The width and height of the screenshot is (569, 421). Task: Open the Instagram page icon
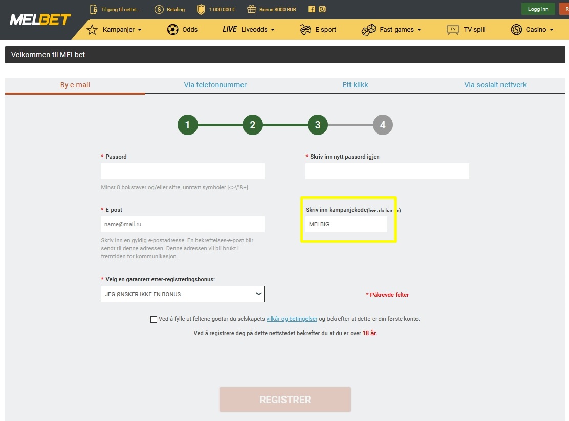coord(322,9)
